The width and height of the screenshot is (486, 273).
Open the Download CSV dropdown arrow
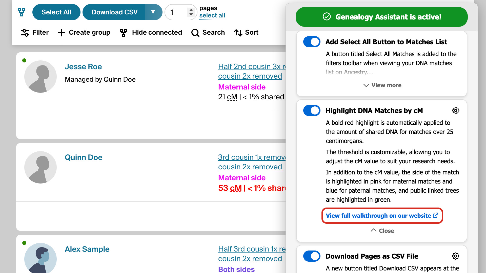(x=153, y=12)
